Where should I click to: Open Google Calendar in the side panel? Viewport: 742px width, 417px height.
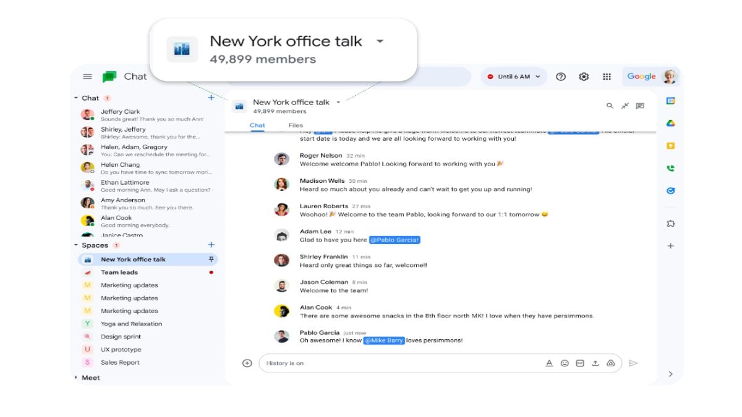[x=670, y=101]
